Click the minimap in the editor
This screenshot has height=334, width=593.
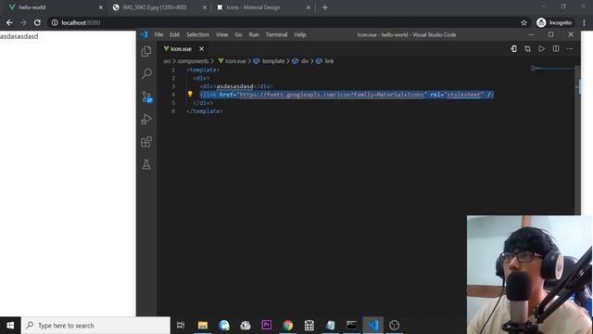tap(552, 69)
